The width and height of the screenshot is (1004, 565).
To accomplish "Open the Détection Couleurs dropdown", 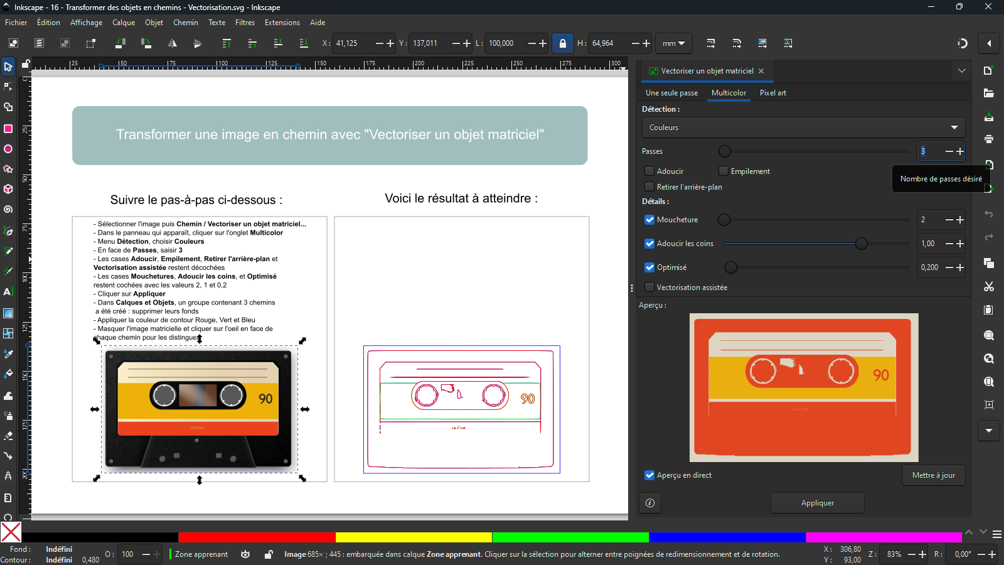I will (803, 127).
